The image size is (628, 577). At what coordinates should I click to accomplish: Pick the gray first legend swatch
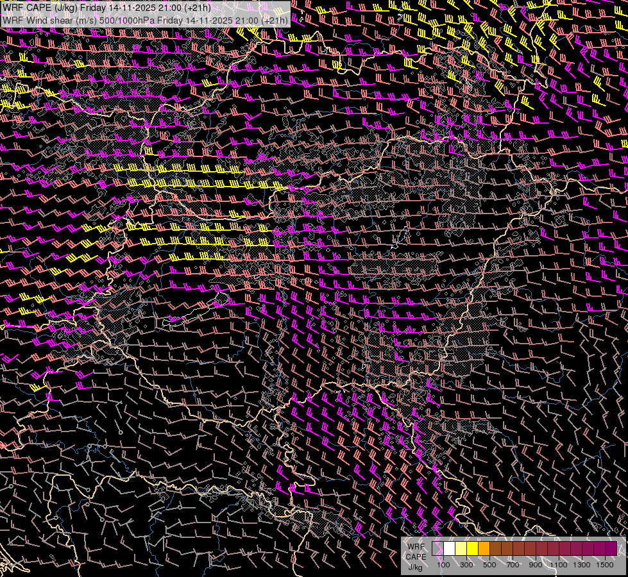point(437,549)
